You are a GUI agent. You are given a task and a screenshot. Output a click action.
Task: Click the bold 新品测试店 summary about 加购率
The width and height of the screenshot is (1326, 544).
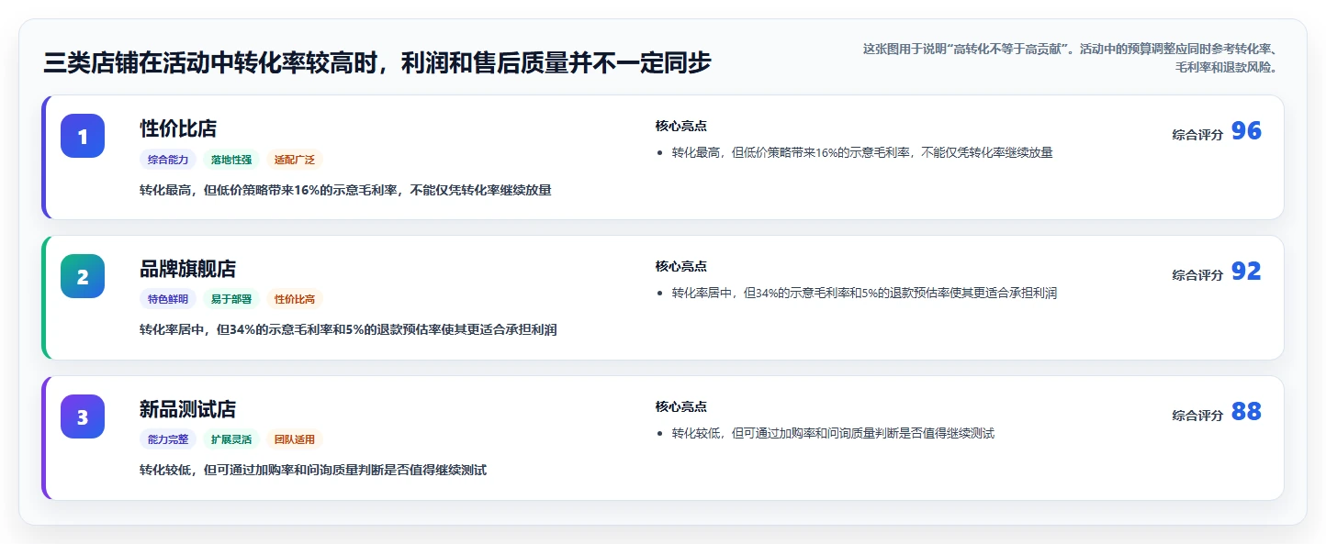(x=313, y=470)
